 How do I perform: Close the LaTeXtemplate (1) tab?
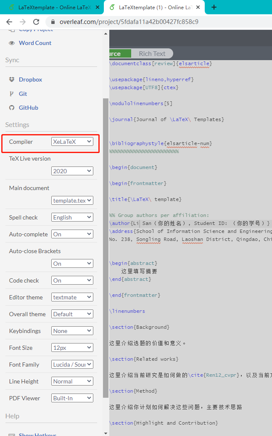(x=198, y=8)
